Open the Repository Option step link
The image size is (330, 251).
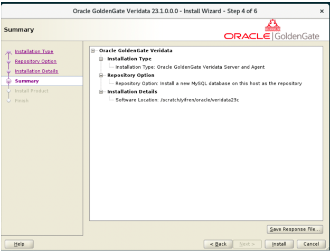(35, 61)
